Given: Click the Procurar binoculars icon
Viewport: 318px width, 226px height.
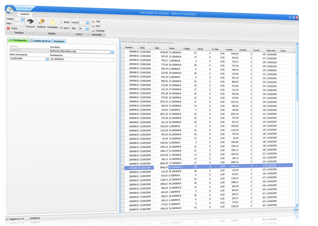Looking at the screenshot, I should 30,22.
